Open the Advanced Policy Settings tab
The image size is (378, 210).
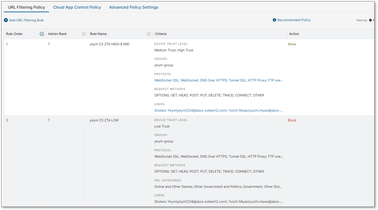point(134,7)
